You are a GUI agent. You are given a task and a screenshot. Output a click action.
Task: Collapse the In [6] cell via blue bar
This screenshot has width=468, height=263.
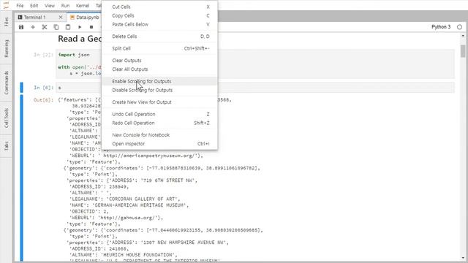[21, 88]
